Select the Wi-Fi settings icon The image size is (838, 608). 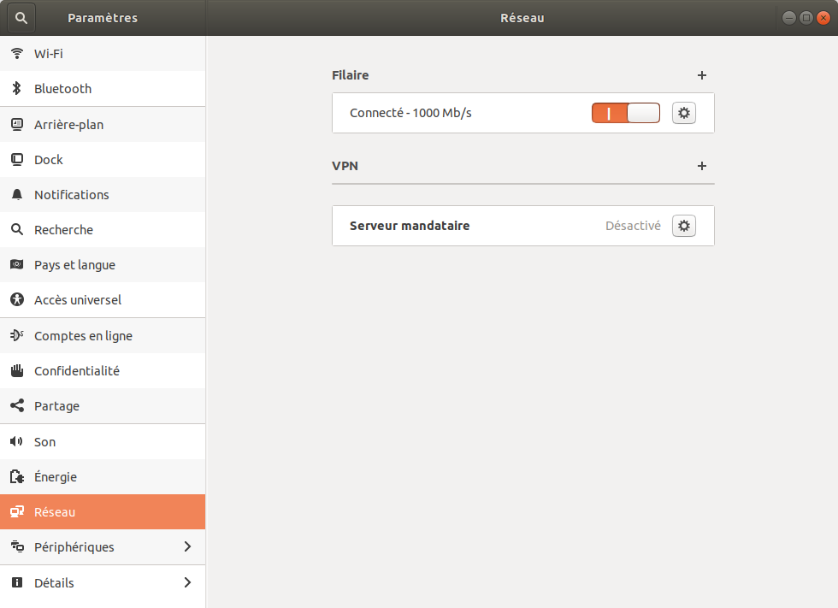(16, 53)
